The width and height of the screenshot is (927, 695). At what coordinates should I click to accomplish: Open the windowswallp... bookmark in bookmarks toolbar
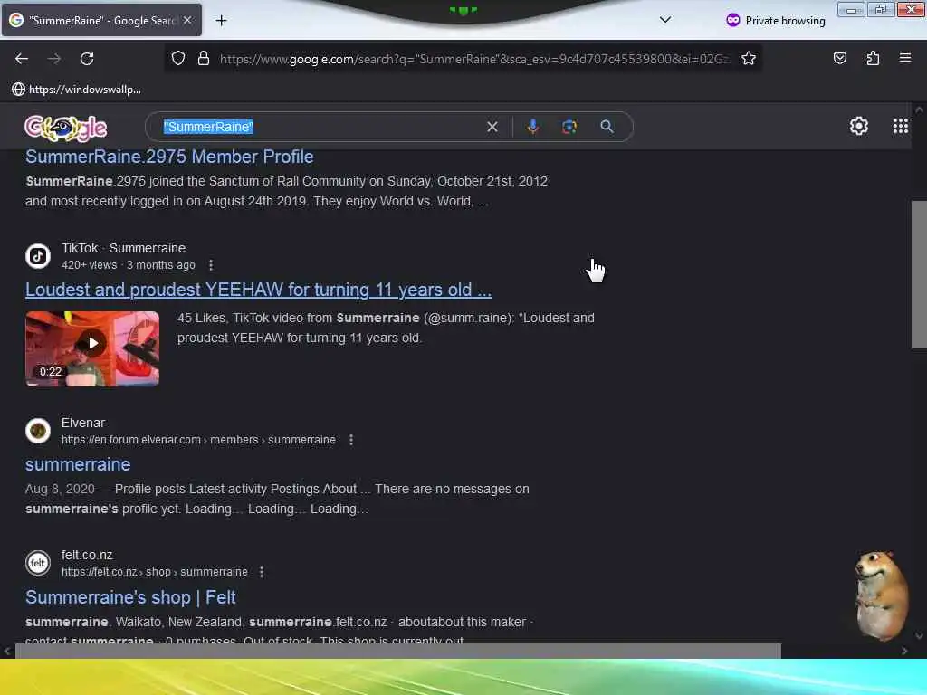coord(76,90)
